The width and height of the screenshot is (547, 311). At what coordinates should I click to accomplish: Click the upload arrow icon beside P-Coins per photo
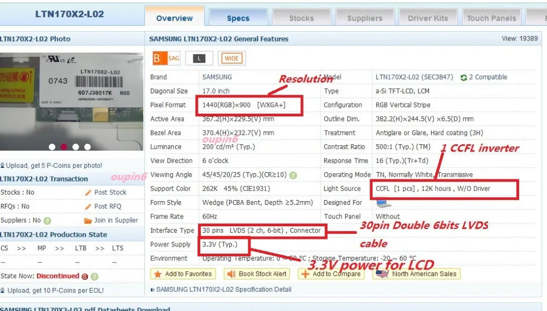coord(3,165)
